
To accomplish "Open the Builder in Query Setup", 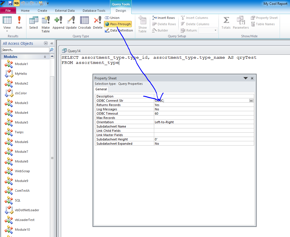I will click(x=160, y=30).
